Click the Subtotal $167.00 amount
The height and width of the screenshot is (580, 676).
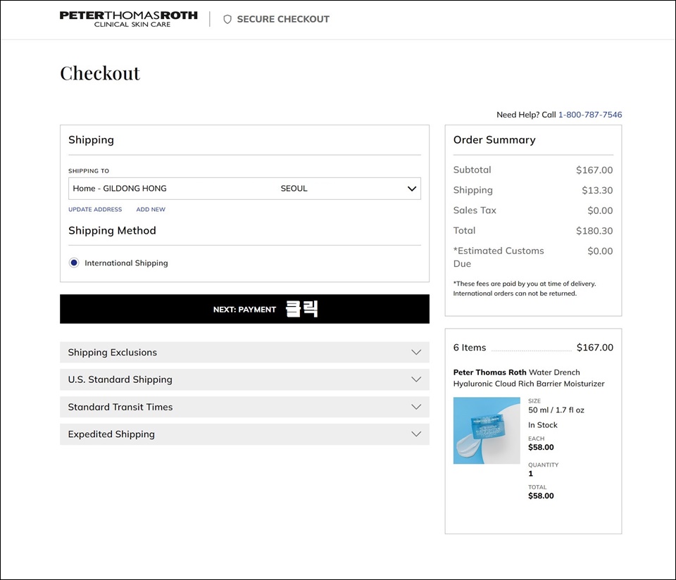[594, 170]
